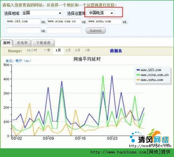This screenshot has width=174, height=157.
Task: Select the 24小时 range option
Action: (32, 50)
